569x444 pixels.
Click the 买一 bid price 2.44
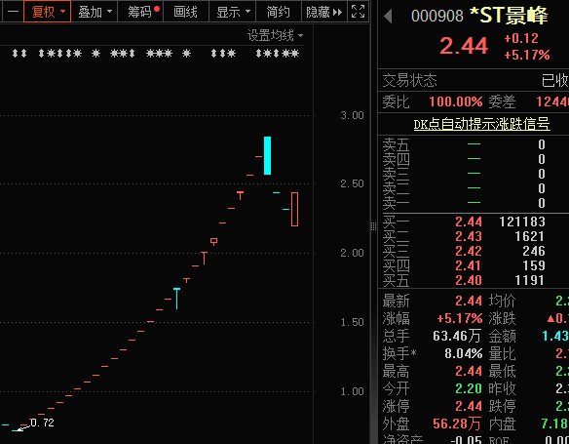pyautogui.click(x=469, y=222)
